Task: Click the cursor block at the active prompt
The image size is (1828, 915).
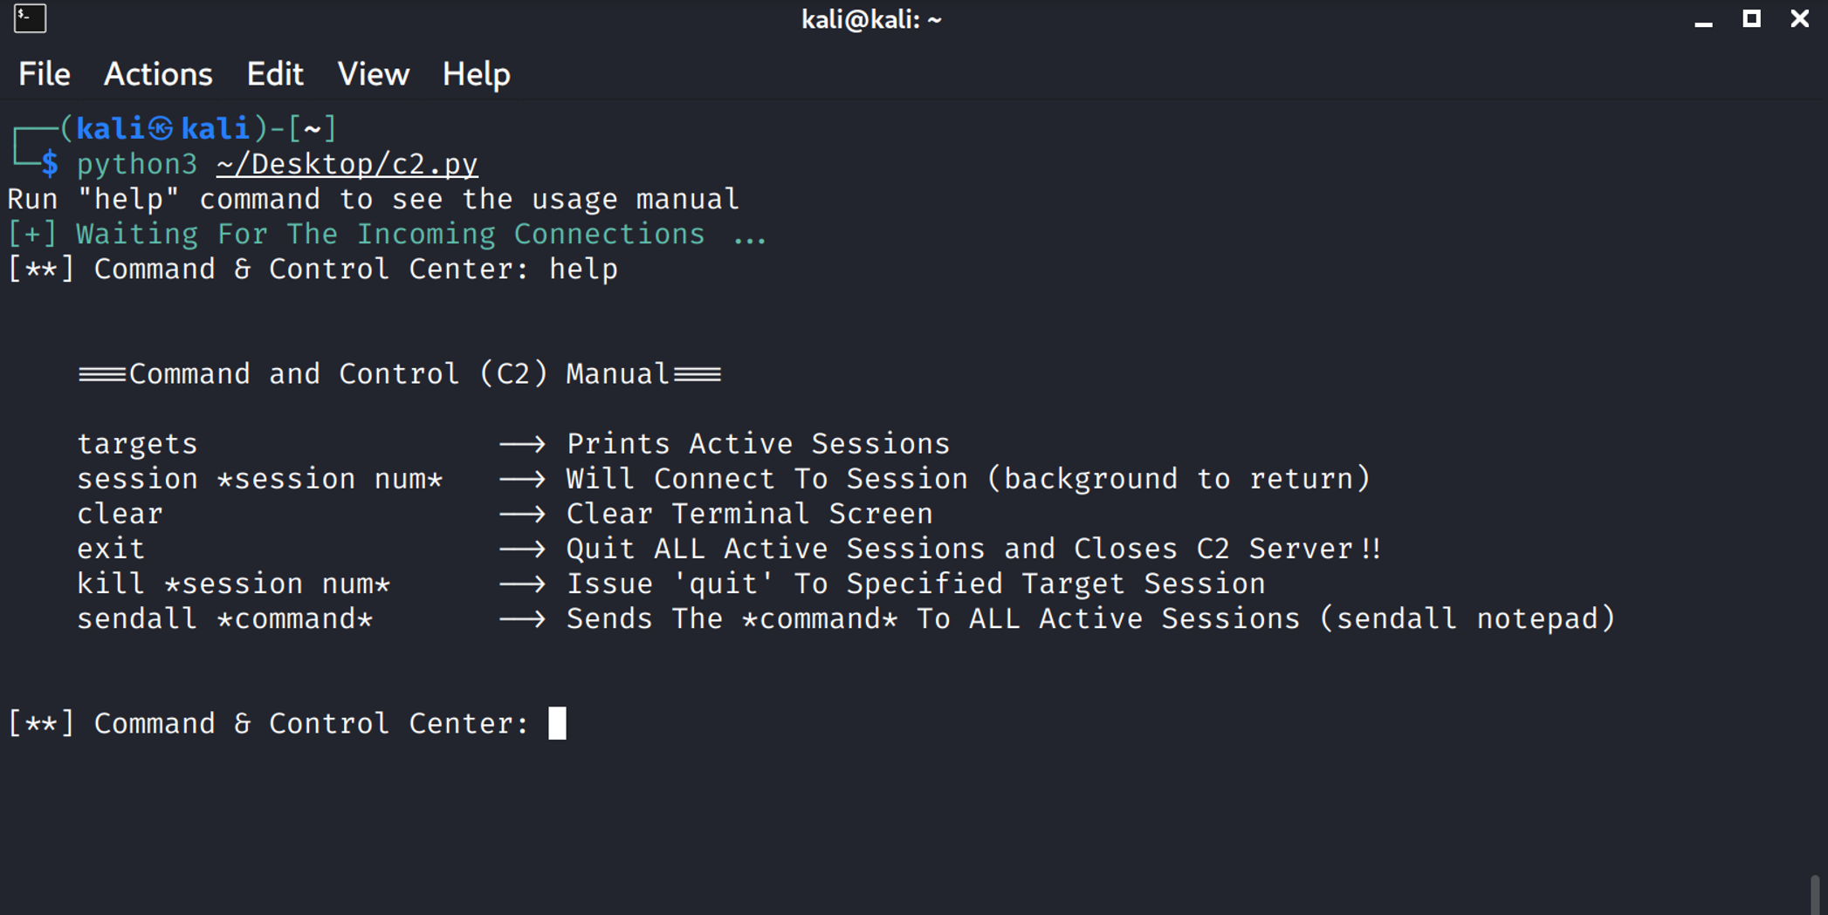Action: (557, 723)
